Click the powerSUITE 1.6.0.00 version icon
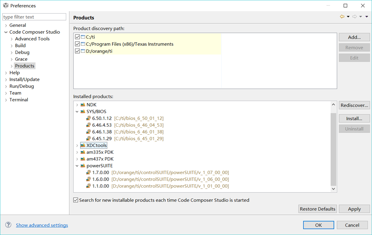This screenshot has height=235, width=372. 88,179
